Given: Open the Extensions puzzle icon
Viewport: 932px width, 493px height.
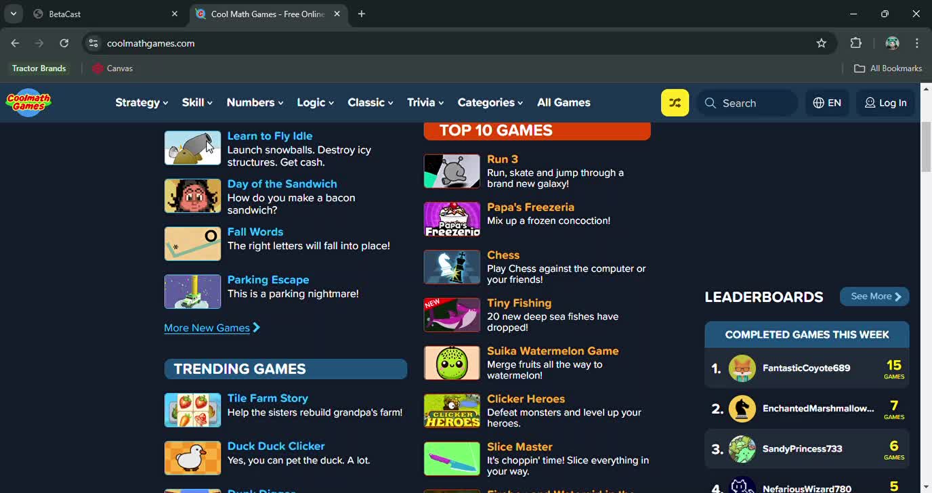Looking at the screenshot, I should click(856, 43).
